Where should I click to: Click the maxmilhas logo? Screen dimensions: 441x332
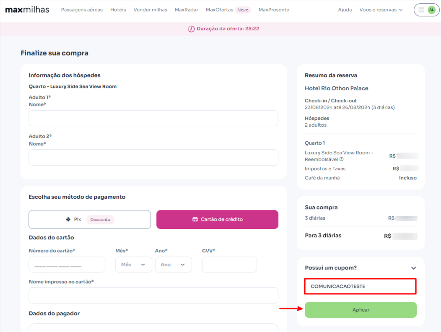click(x=27, y=10)
